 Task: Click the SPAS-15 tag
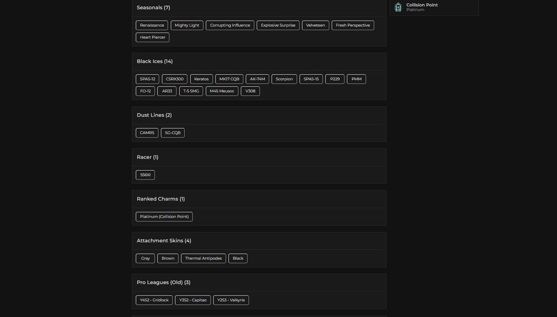pyautogui.click(x=311, y=79)
